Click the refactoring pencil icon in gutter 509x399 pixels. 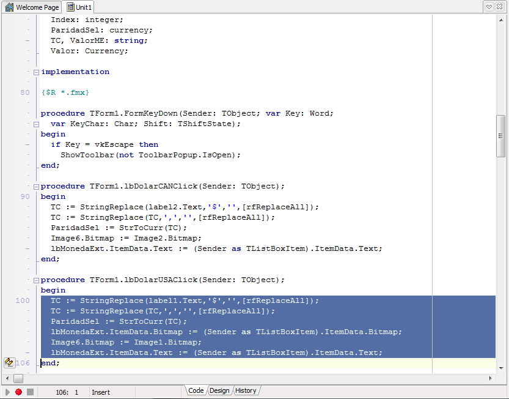(x=9, y=363)
